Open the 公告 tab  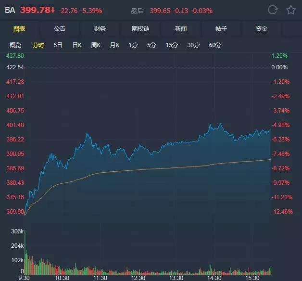(x=60, y=29)
